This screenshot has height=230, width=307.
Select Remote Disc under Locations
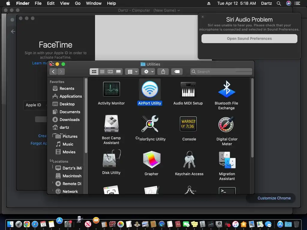point(69,184)
